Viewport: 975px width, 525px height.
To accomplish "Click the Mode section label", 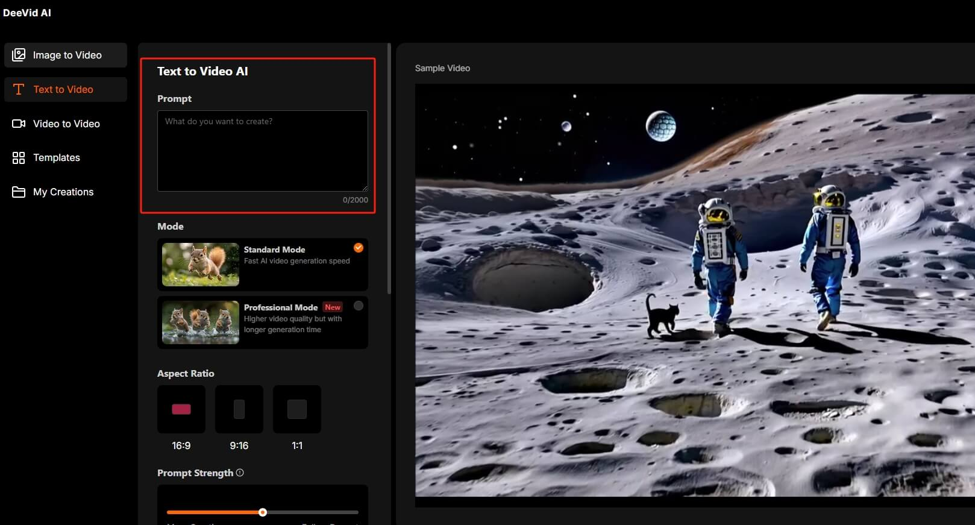I will pyautogui.click(x=171, y=227).
